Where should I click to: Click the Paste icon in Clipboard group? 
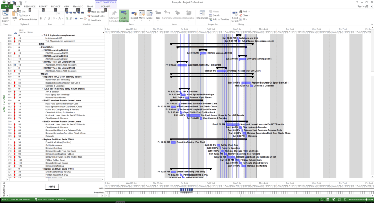(x=14, y=14)
